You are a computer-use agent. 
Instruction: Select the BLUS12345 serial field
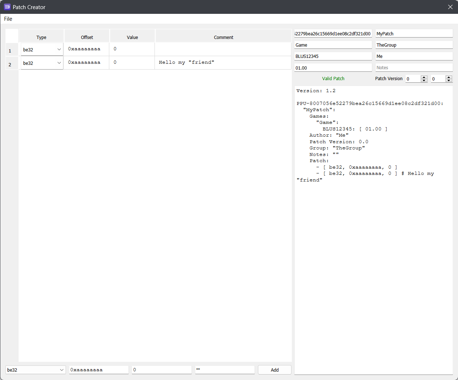coord(333,56)
